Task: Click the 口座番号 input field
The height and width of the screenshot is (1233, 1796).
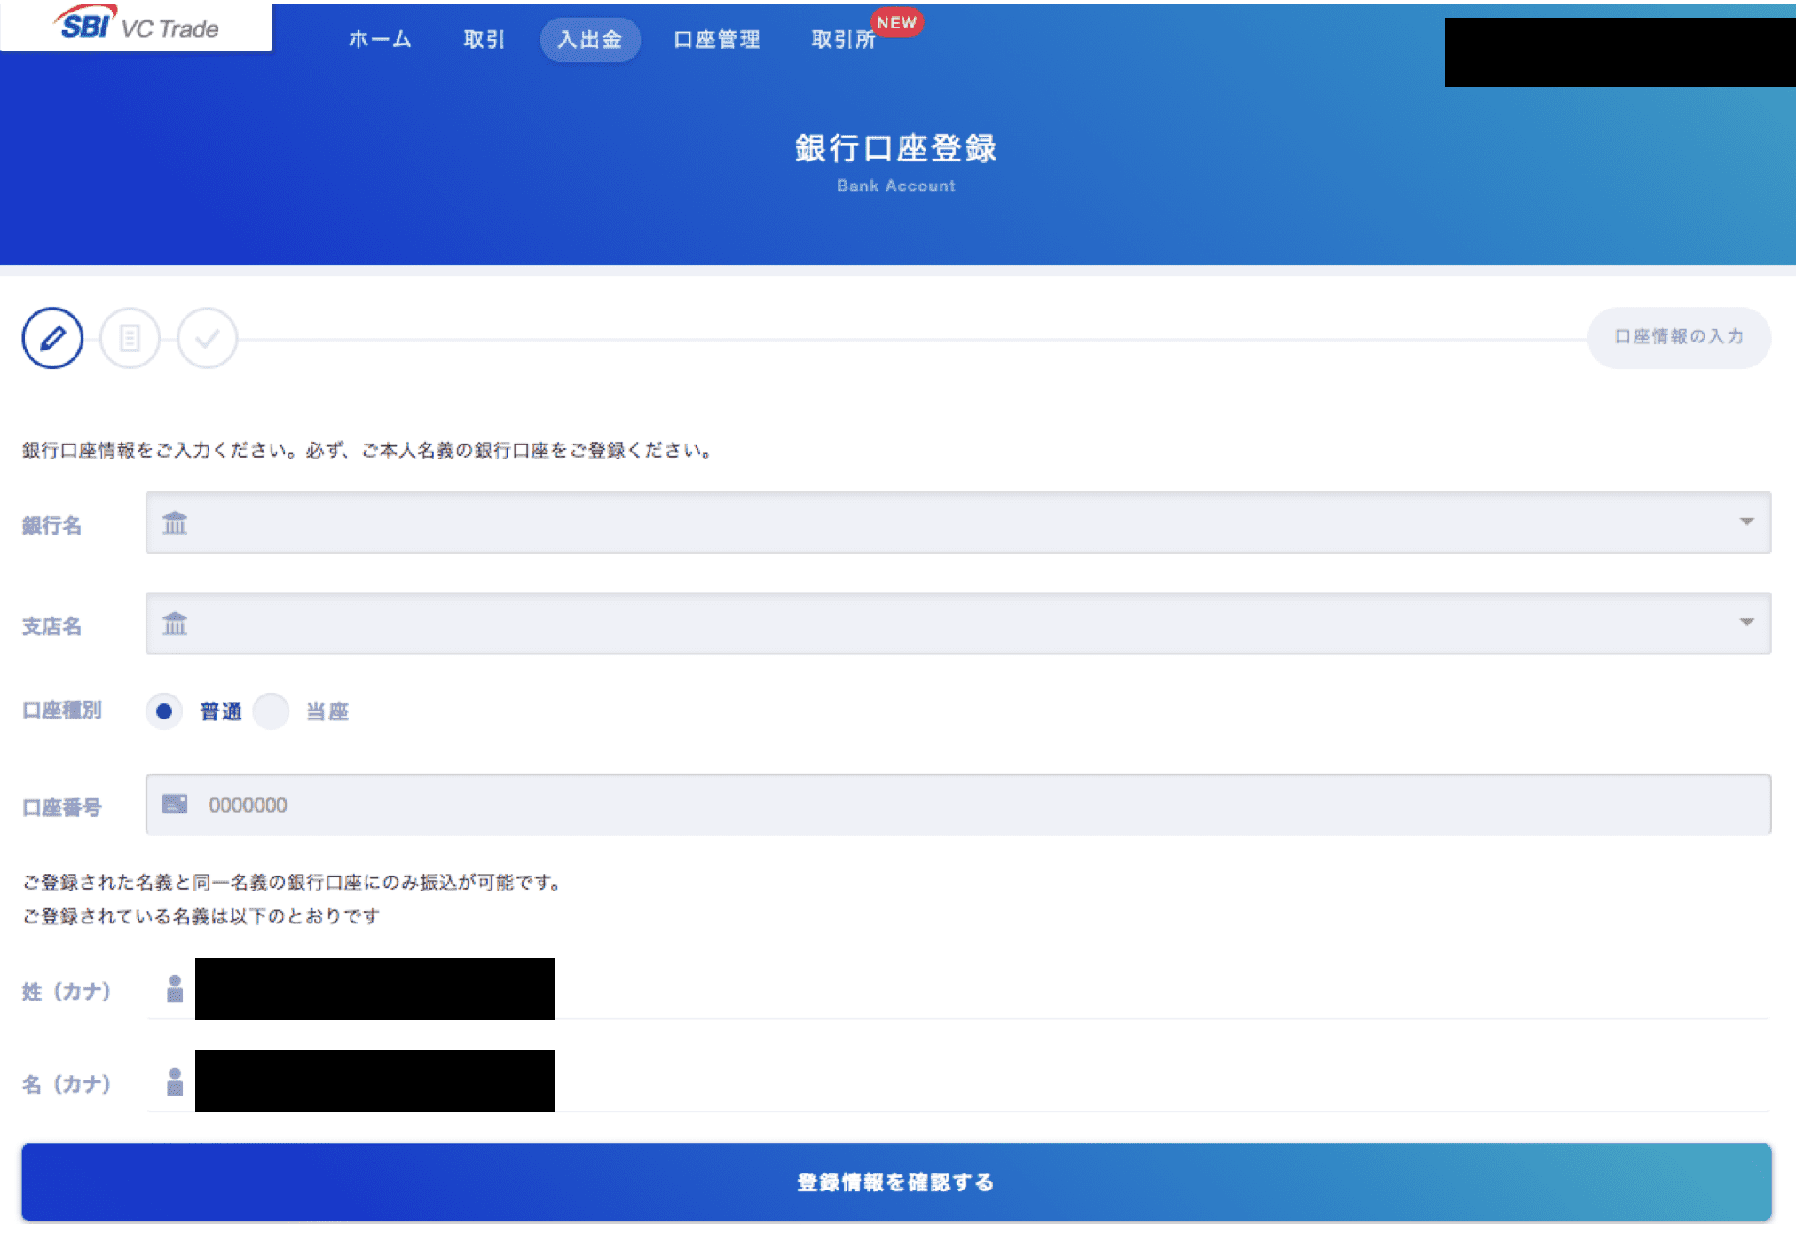Action: [958, 805]
